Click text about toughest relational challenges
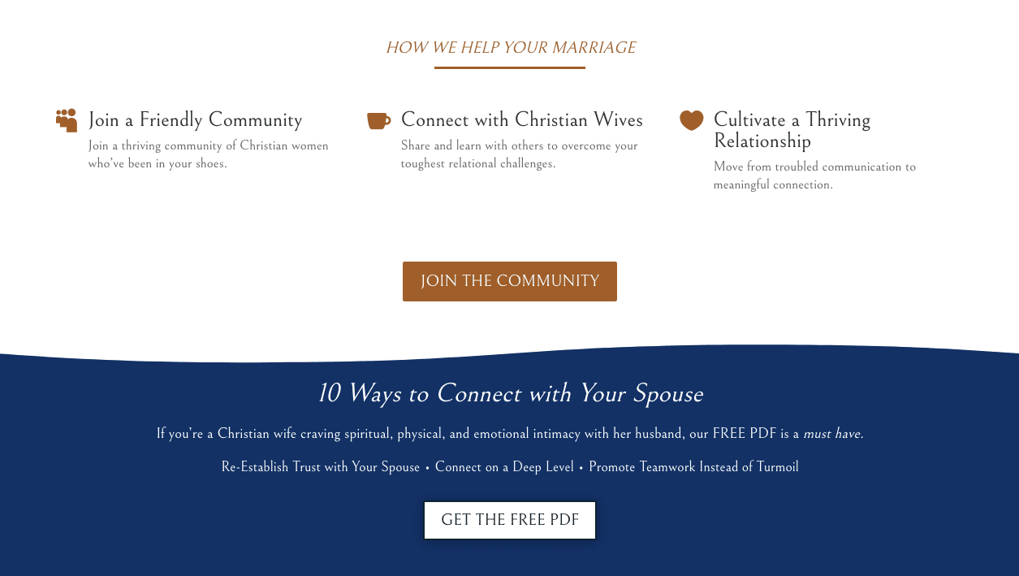Screen dimensions: 1019x576 point(520,154)
